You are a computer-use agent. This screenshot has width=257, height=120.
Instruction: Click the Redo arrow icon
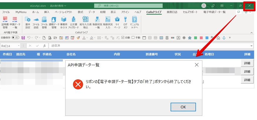[36, 38]
